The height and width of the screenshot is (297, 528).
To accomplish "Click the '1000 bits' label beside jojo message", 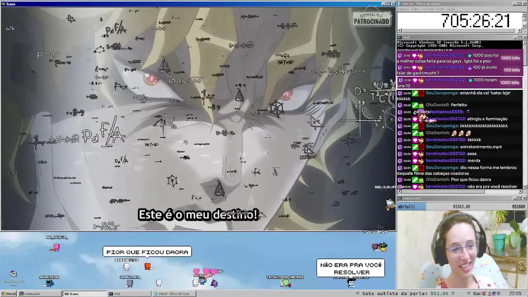I will click(510, 58).
